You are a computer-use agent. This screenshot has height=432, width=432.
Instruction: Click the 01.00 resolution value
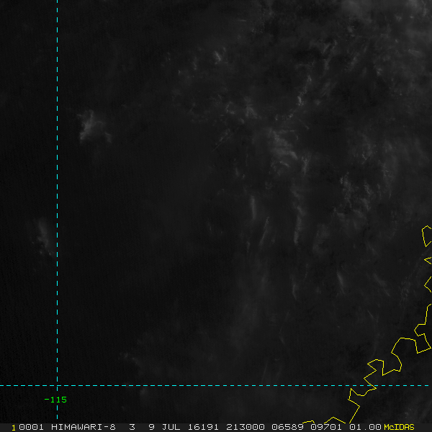point(365,427)
